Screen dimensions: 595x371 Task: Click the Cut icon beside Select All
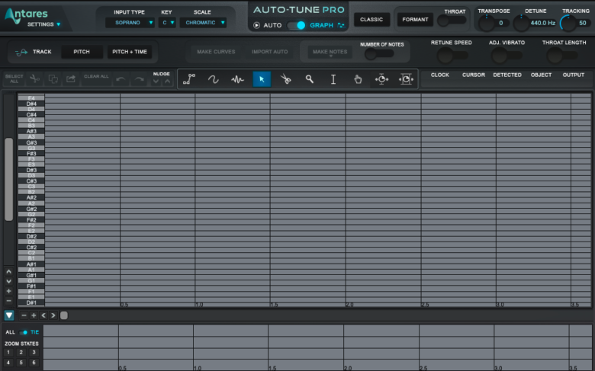click(x=34, y=78)
